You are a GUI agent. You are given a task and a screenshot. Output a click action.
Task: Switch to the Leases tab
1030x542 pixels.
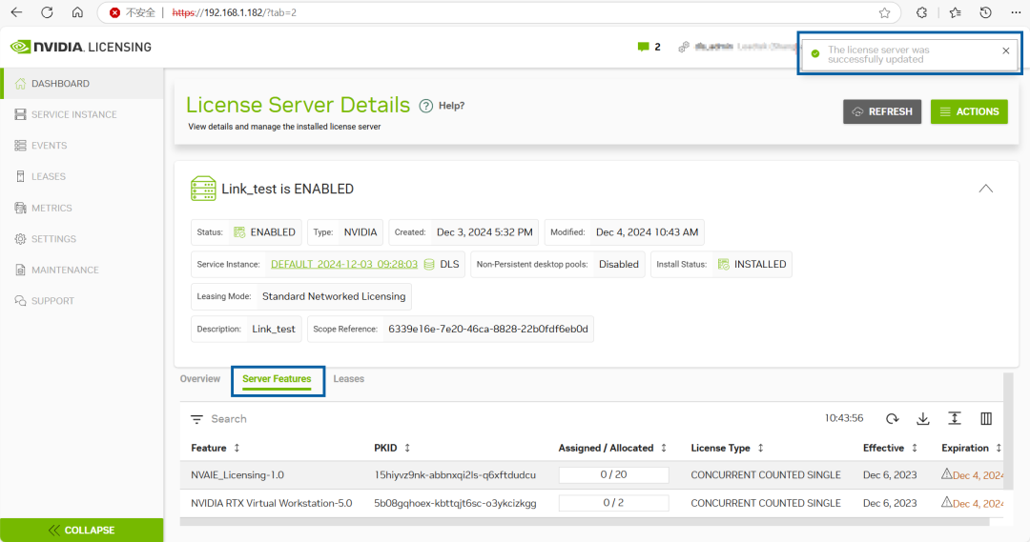point(348,378)
